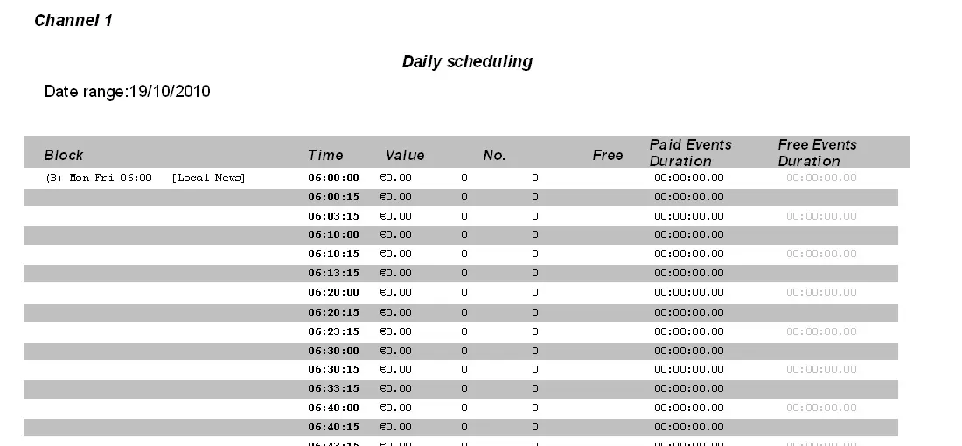Click the 06:30:00 time row
962x446 pixels.
point(333,351)
